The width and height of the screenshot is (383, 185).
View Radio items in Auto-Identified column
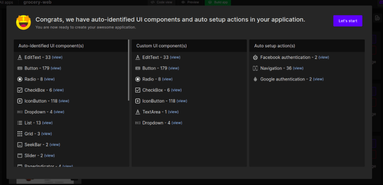pos(49,79)
